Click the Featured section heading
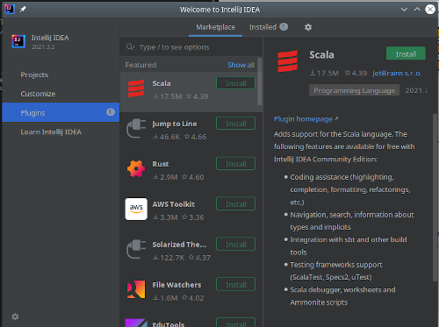439x327 pixels. click(x=140, y=65)
